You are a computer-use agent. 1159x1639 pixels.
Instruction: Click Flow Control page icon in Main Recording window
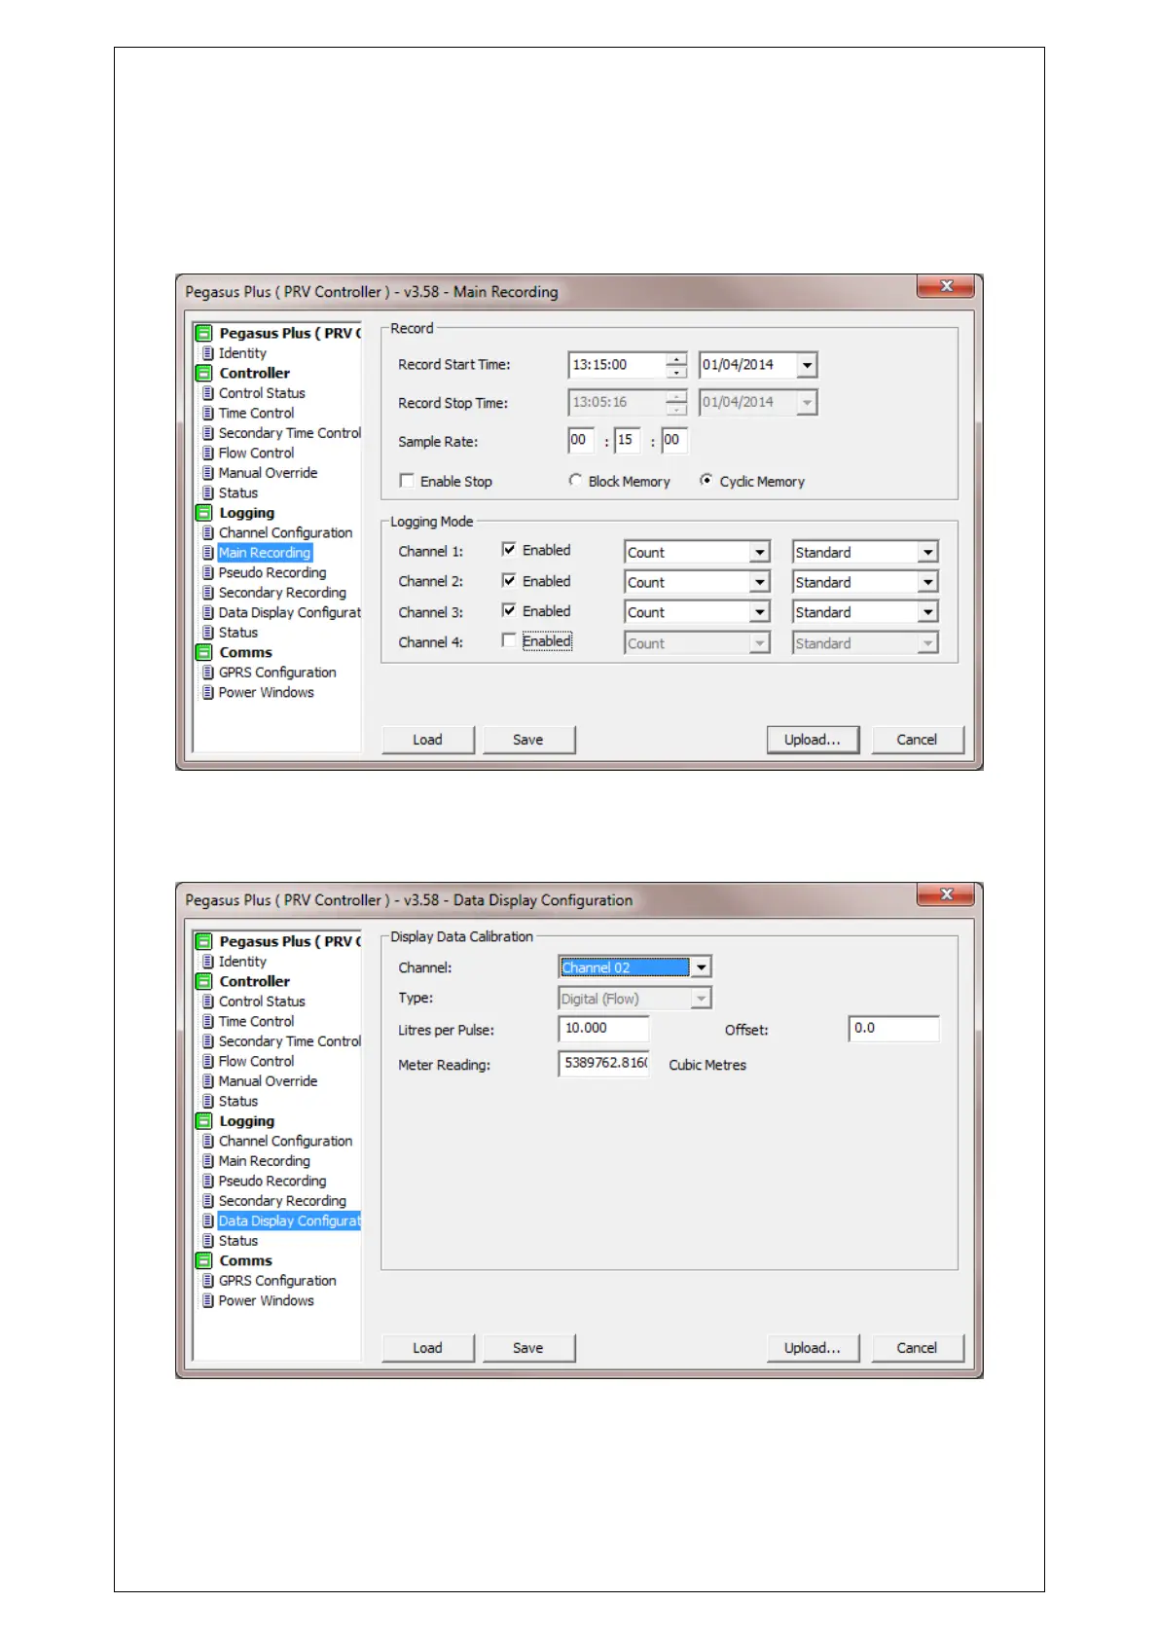pyautogui.click(x=207, y=453)
